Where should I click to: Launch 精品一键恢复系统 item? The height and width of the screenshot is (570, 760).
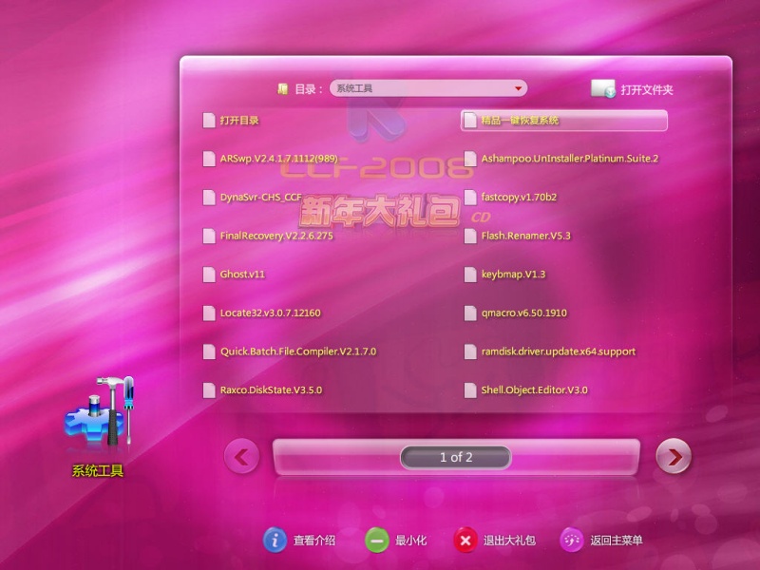pyautogui.click(x=520, y=121)
